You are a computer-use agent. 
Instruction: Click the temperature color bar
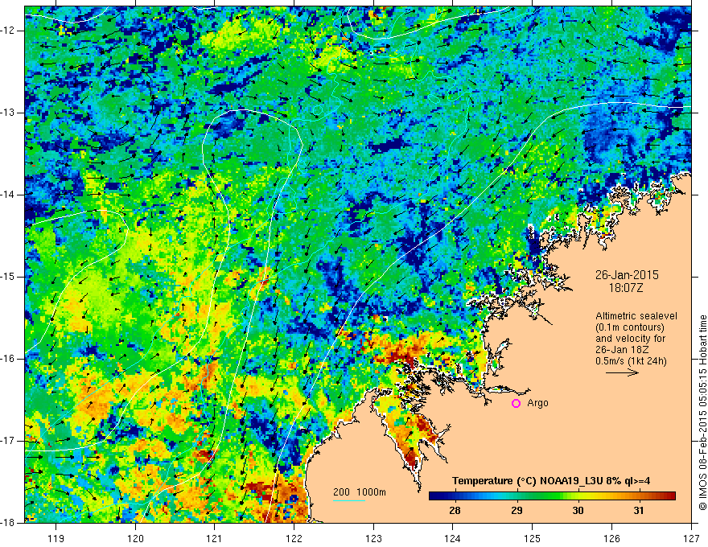tap(552, 496)
